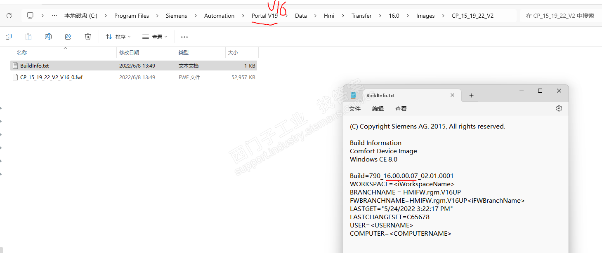Viewport: 602px width, 253px height.
Task: Go to 16.0 breadcrumb
Action: [394, 16]
